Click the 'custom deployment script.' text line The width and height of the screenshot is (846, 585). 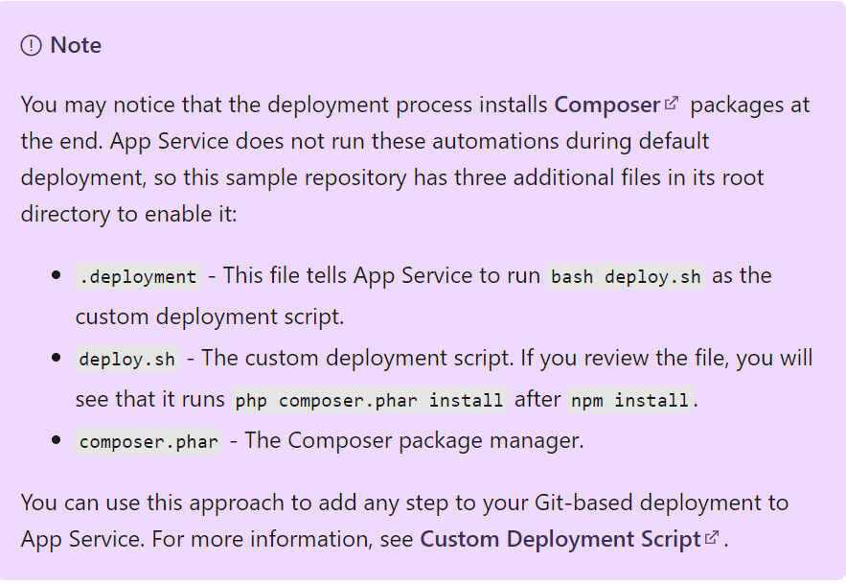click(x=209, y=317)
